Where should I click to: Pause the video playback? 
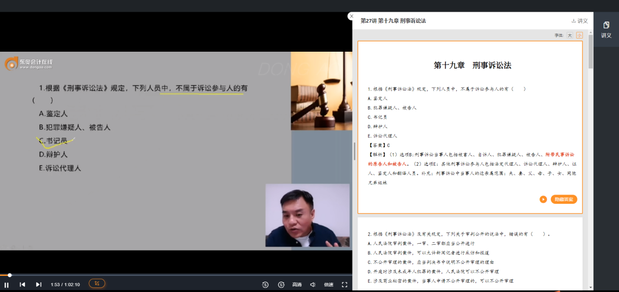(7, 285)
